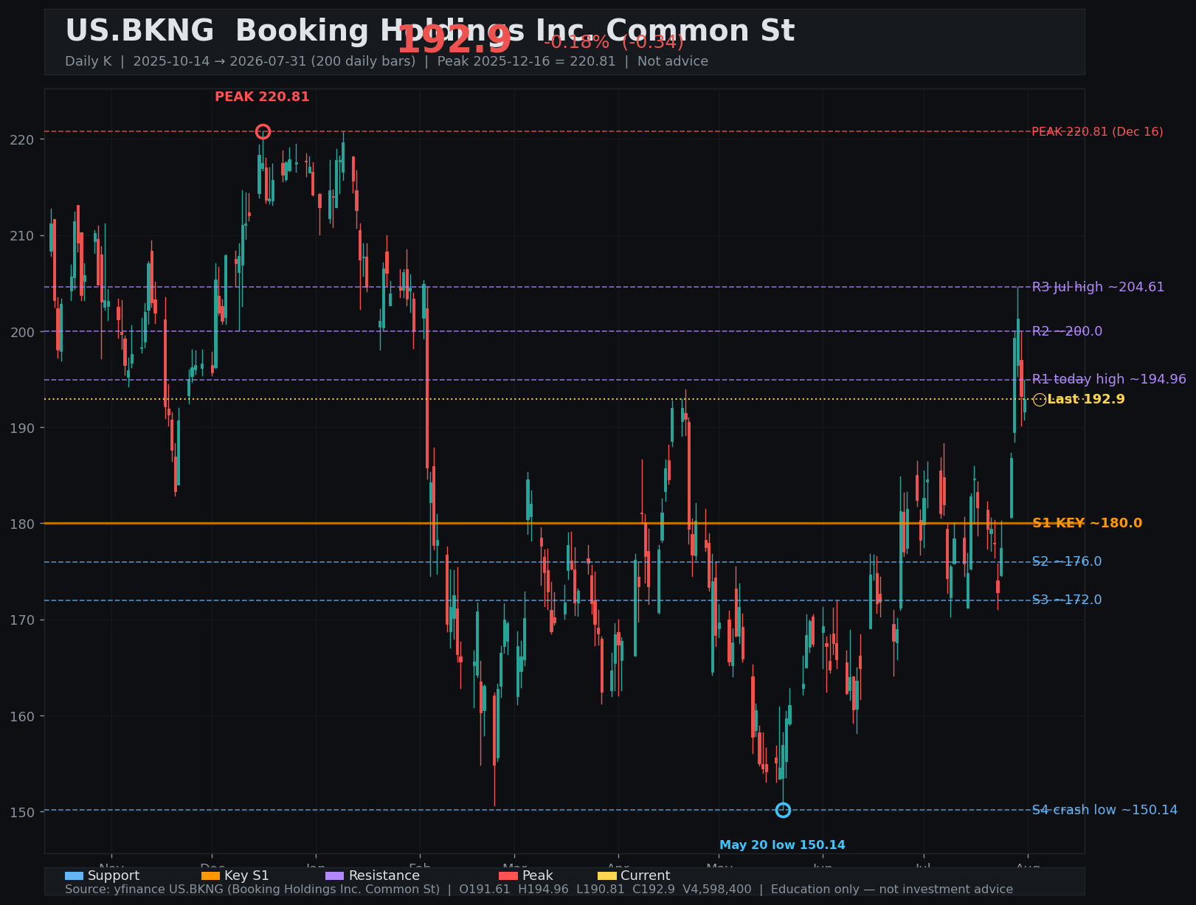Click the "S3 ~172.0" support label
This screenshot has height=905, width=1196.
(x=1067, y=600)
